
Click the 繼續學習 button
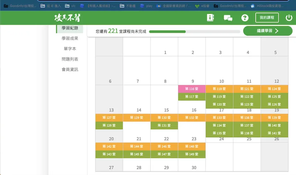tap(268, 31)
